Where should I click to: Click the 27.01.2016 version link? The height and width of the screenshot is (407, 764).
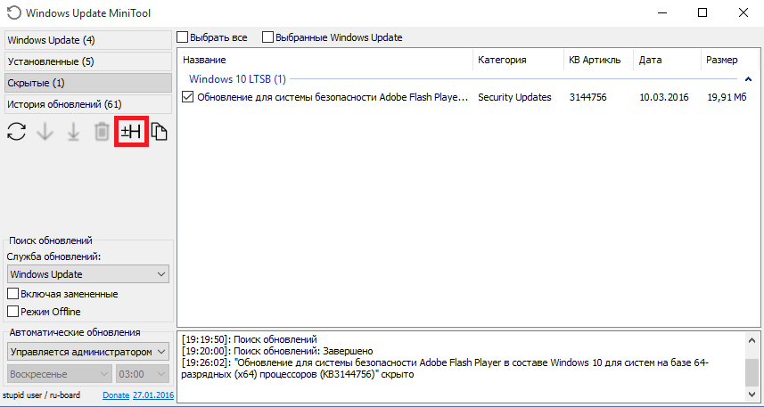(153, 395)
